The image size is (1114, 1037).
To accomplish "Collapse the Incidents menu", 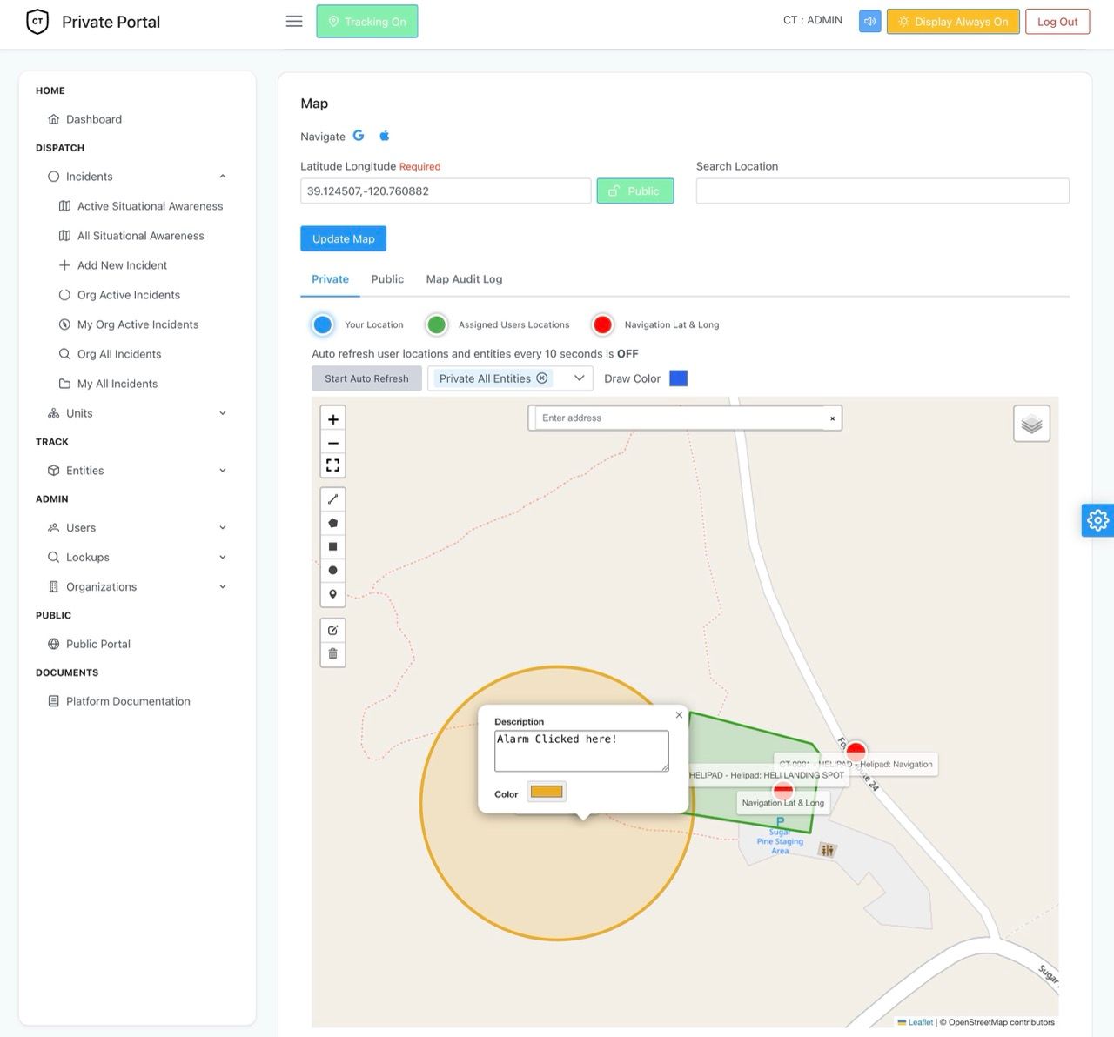I will (223, 177).
